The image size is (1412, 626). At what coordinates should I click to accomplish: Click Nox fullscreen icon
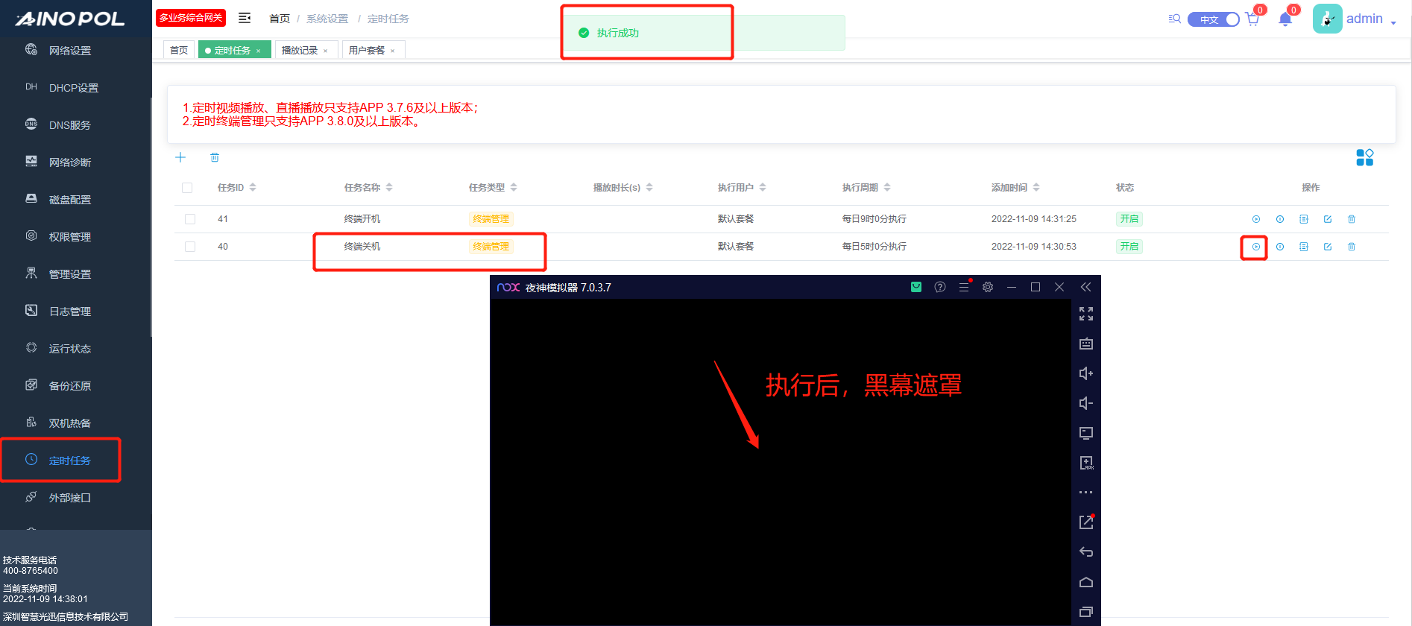coord(1086,314)
